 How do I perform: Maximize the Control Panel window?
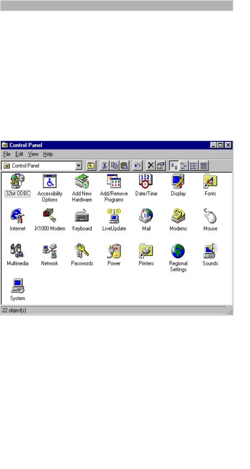[x=221, y=145]
